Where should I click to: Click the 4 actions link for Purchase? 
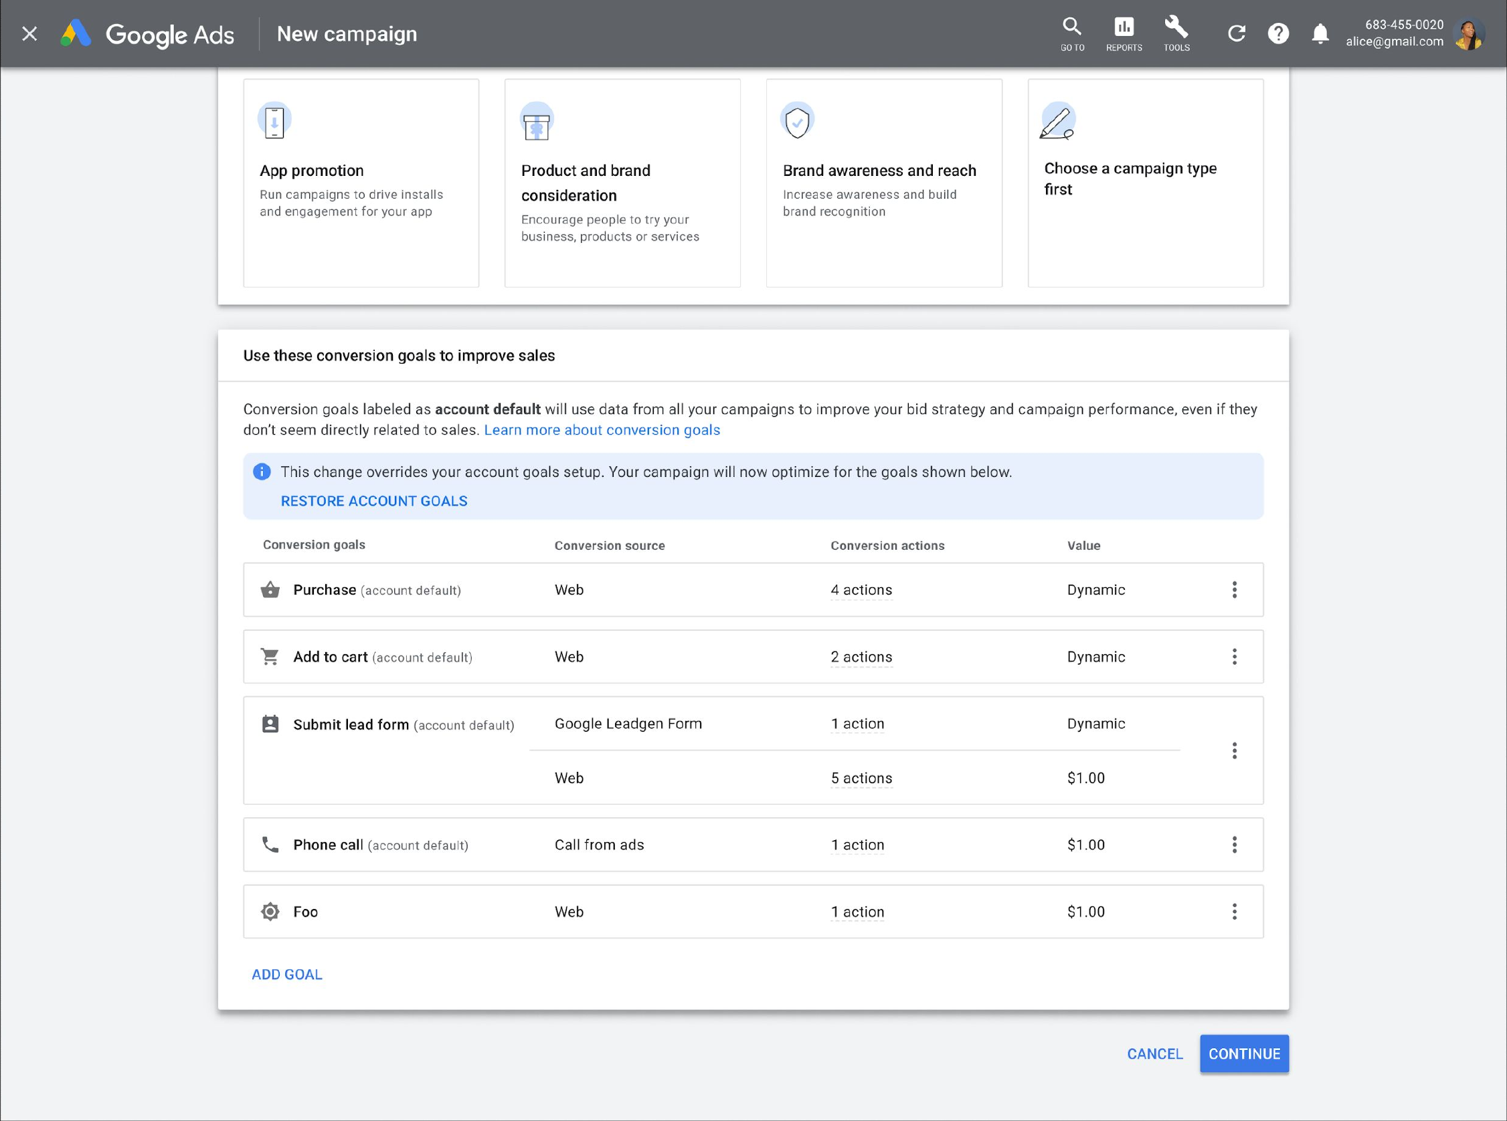tap(861, 591)
